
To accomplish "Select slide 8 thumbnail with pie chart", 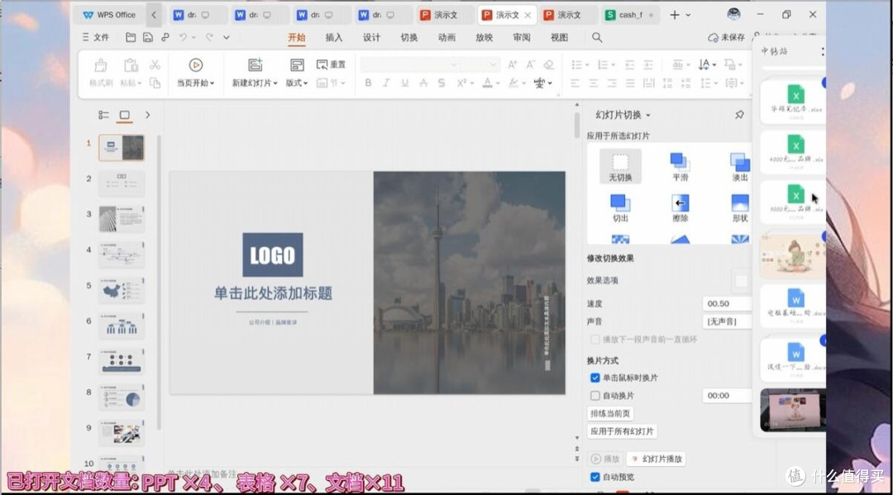I will click(x=122, y=397).
